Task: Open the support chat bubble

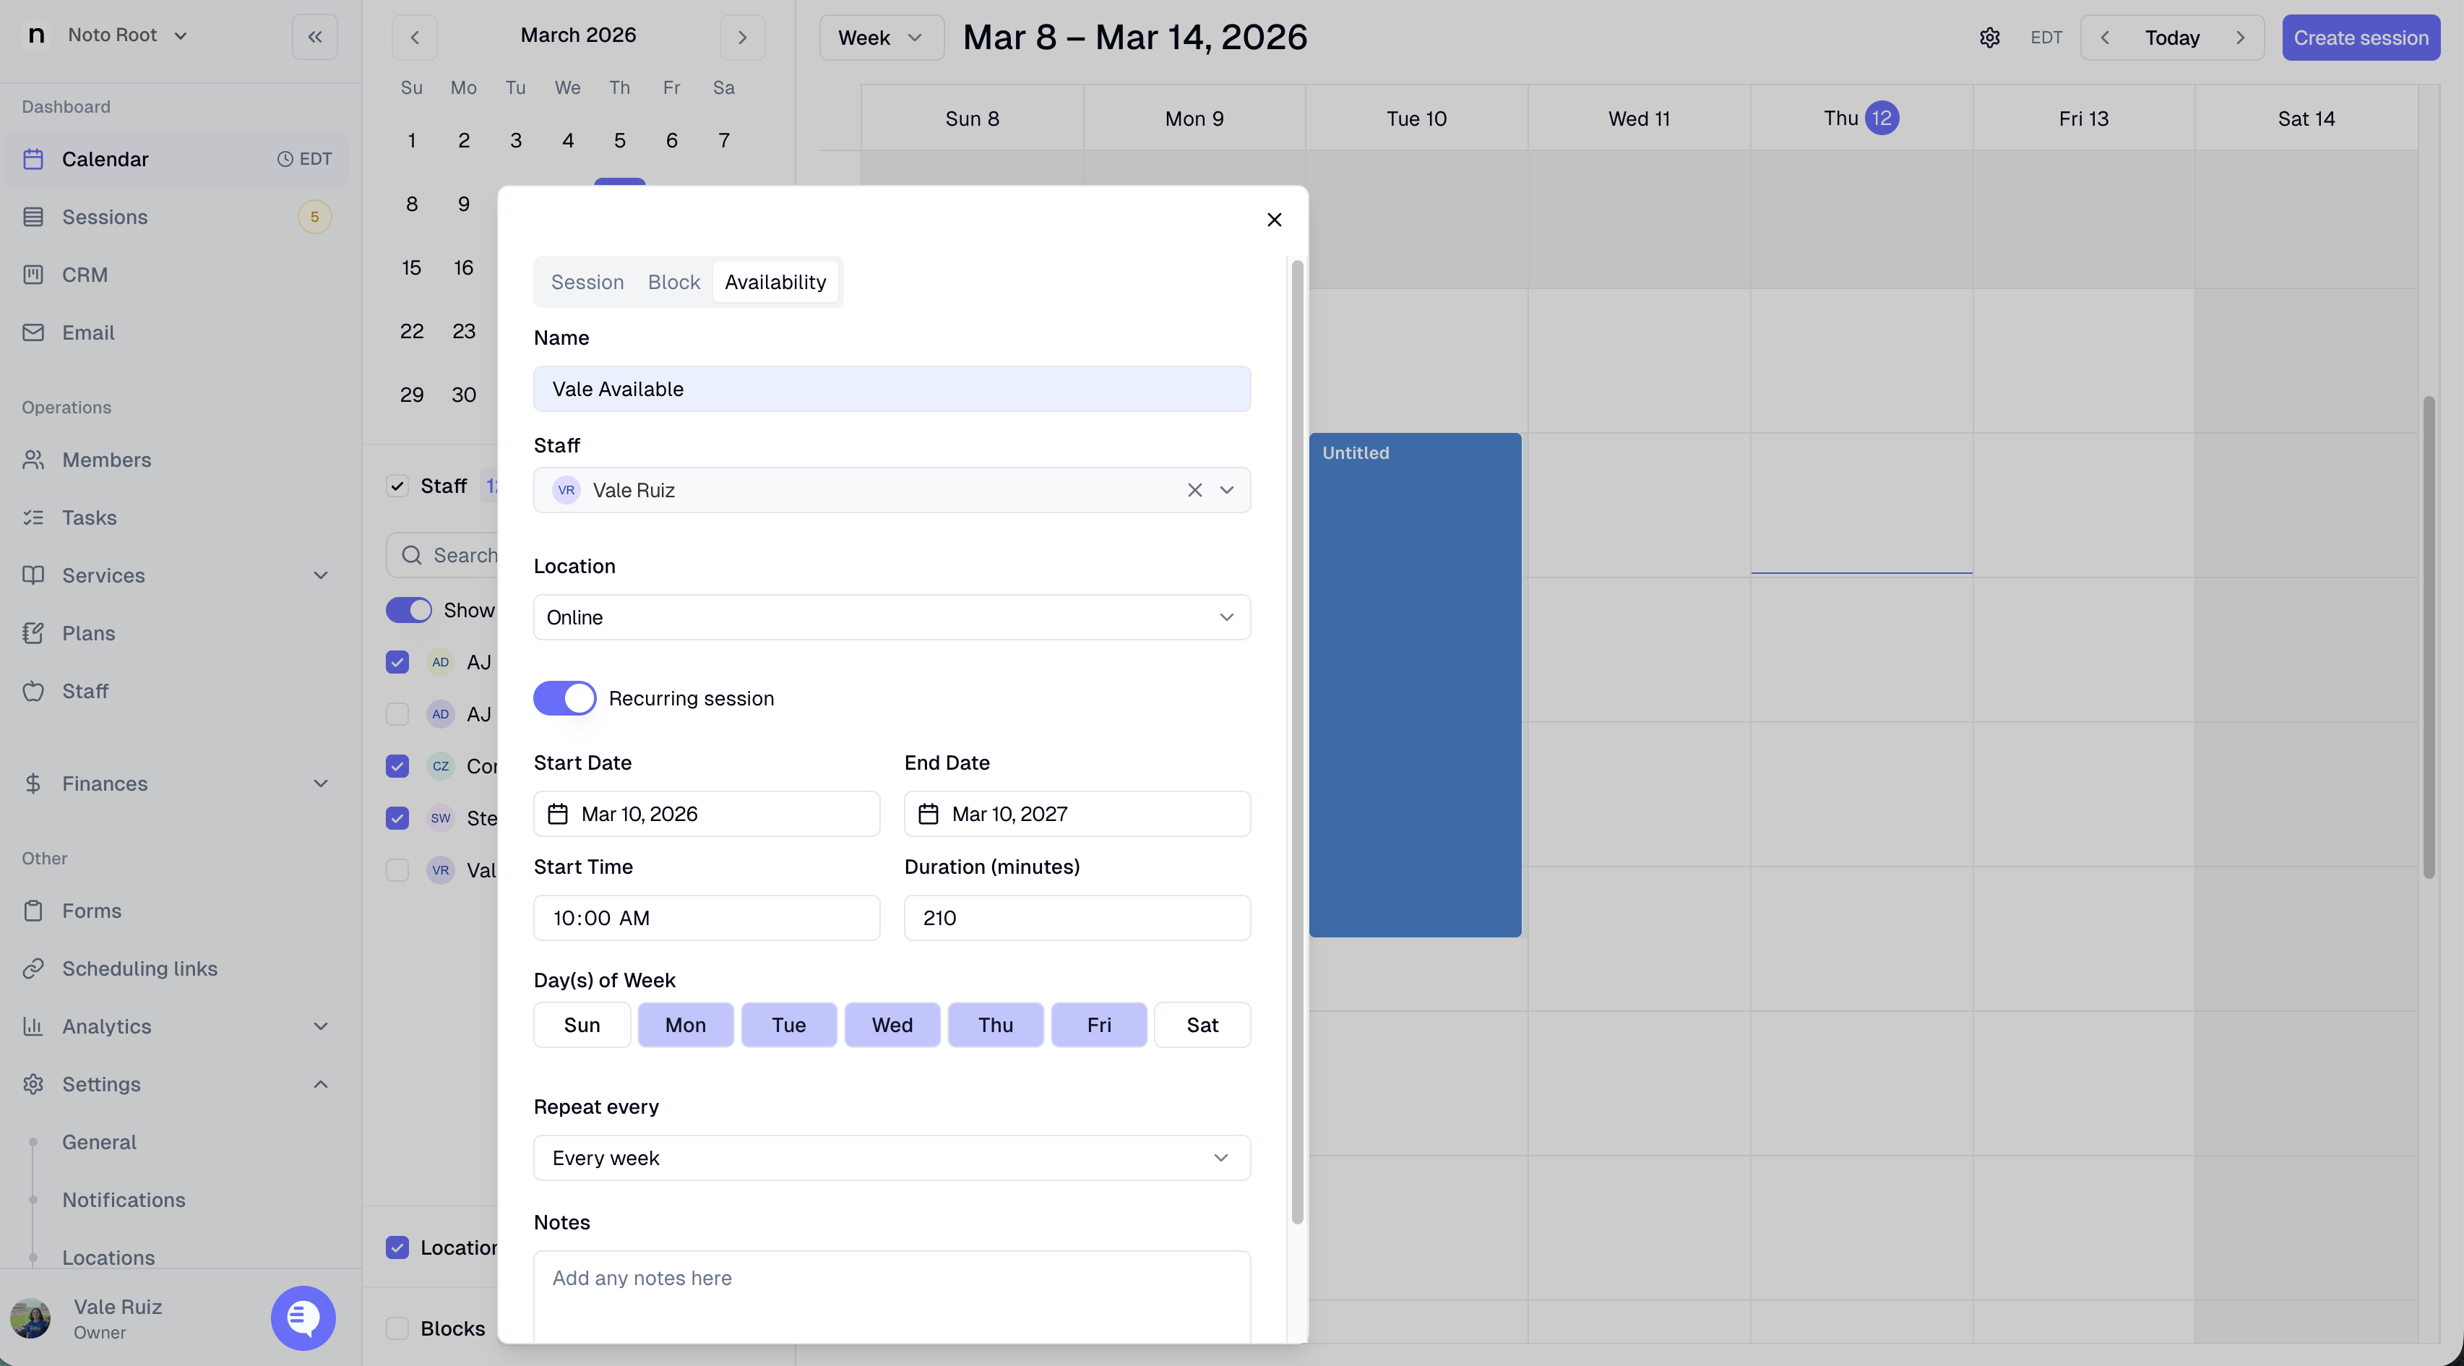Action: tap(303, 1317)
